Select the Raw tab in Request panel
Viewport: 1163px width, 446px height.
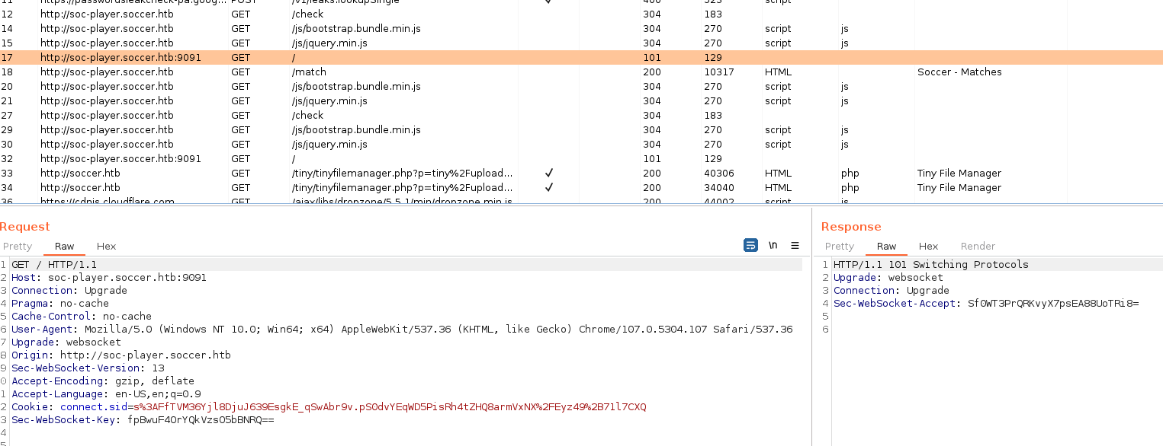click(x=64, y=246)
